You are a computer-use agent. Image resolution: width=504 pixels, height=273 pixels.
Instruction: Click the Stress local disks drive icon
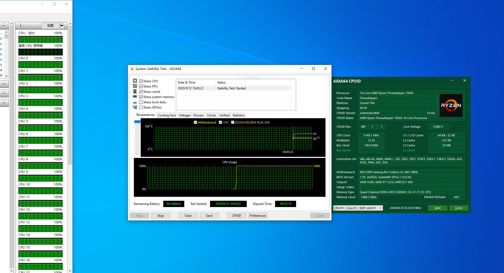(135, 102)
